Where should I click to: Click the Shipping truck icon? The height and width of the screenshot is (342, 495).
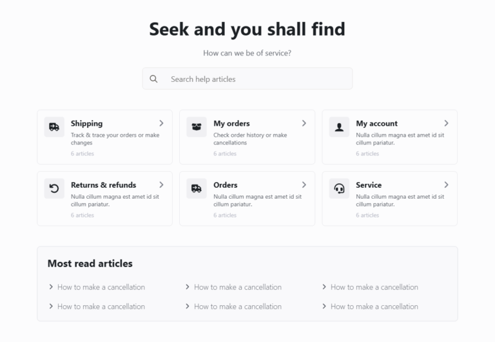coord(54,126)
